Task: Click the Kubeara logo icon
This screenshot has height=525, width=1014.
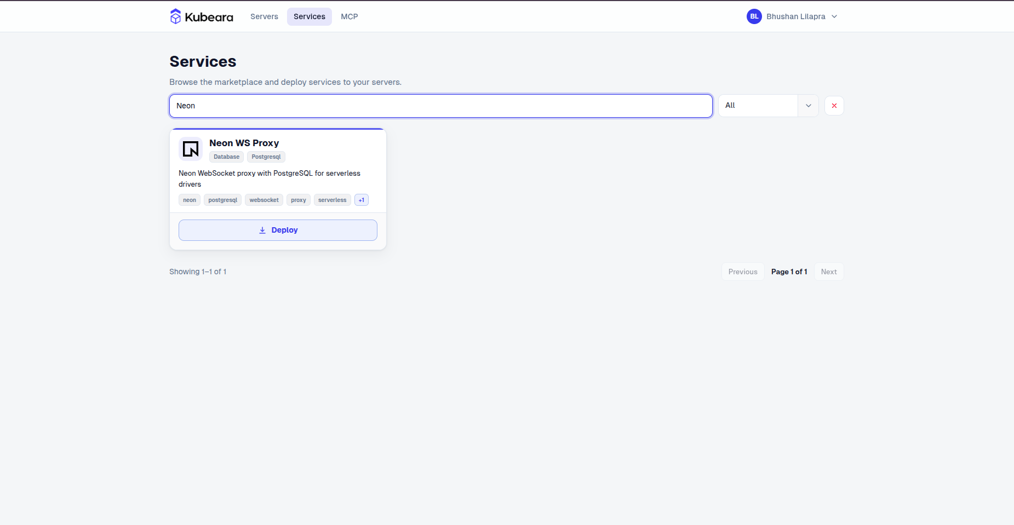Action: 175,16
